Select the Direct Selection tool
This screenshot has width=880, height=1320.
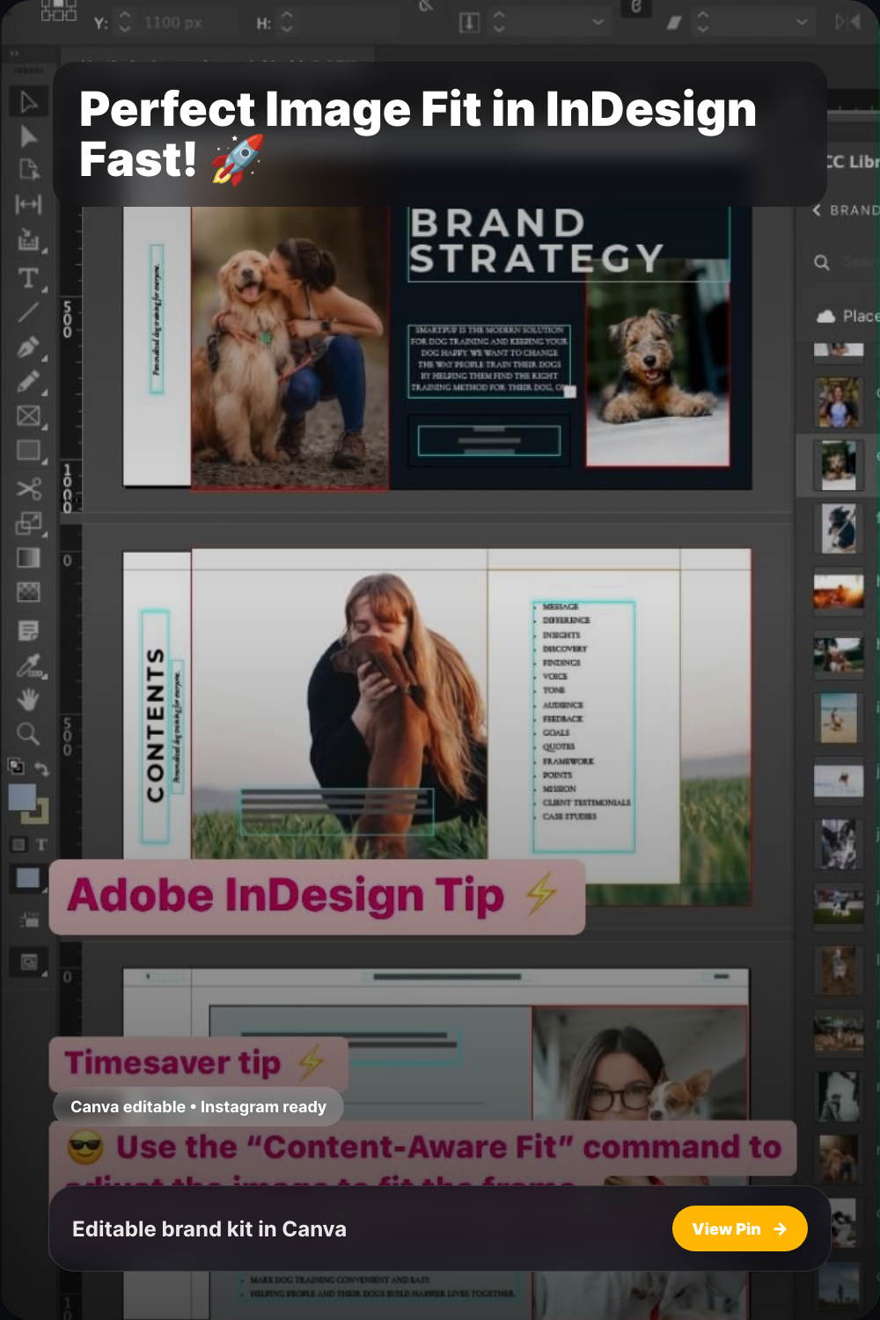(28, 136)
